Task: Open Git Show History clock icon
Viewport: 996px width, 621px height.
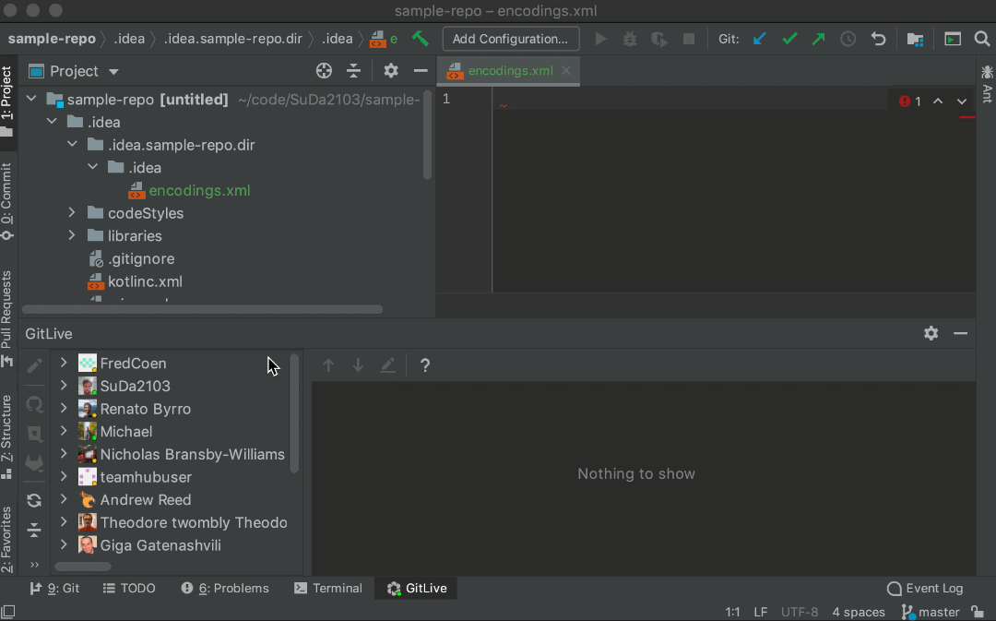Action: coord(848,39)
